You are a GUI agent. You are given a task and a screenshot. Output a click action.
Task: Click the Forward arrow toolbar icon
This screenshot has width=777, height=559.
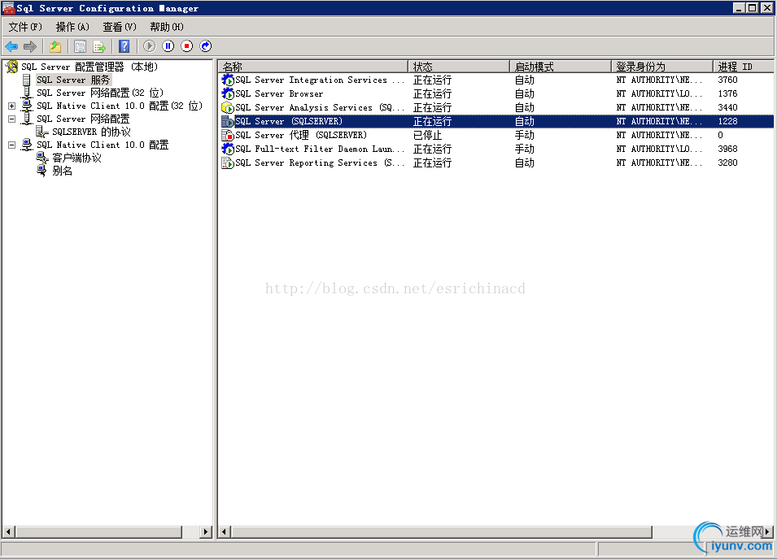(x=30, y=46)
